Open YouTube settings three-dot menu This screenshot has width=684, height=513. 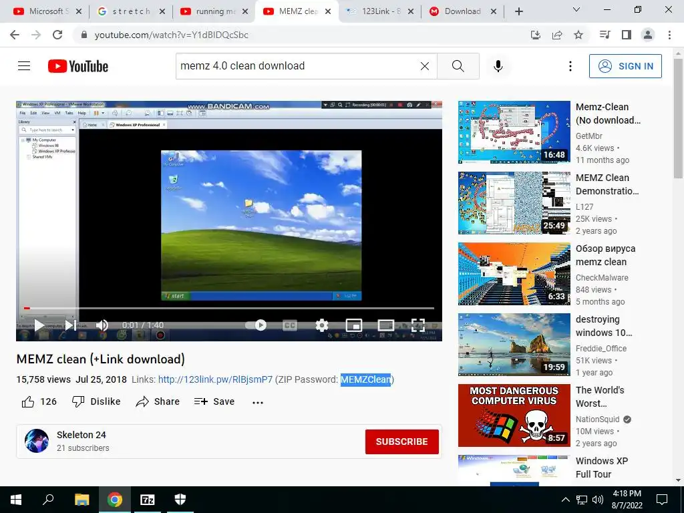tap(570, 66)
